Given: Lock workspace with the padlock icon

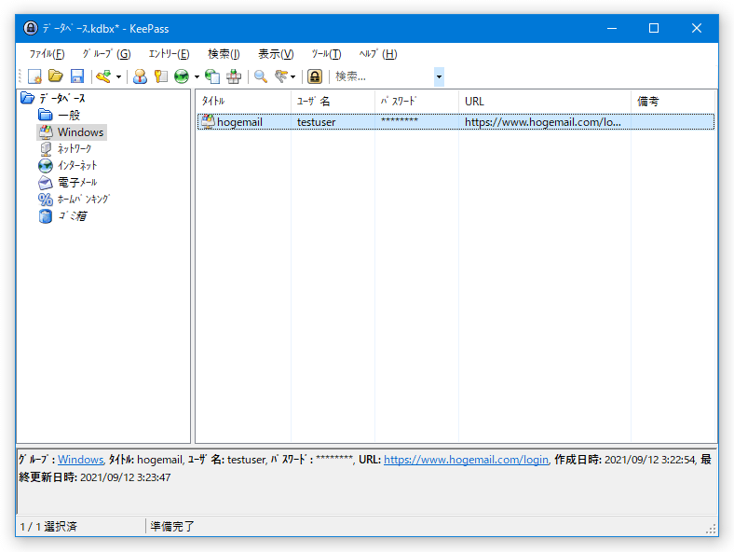Looking at the screenshot, I should 315,76.
